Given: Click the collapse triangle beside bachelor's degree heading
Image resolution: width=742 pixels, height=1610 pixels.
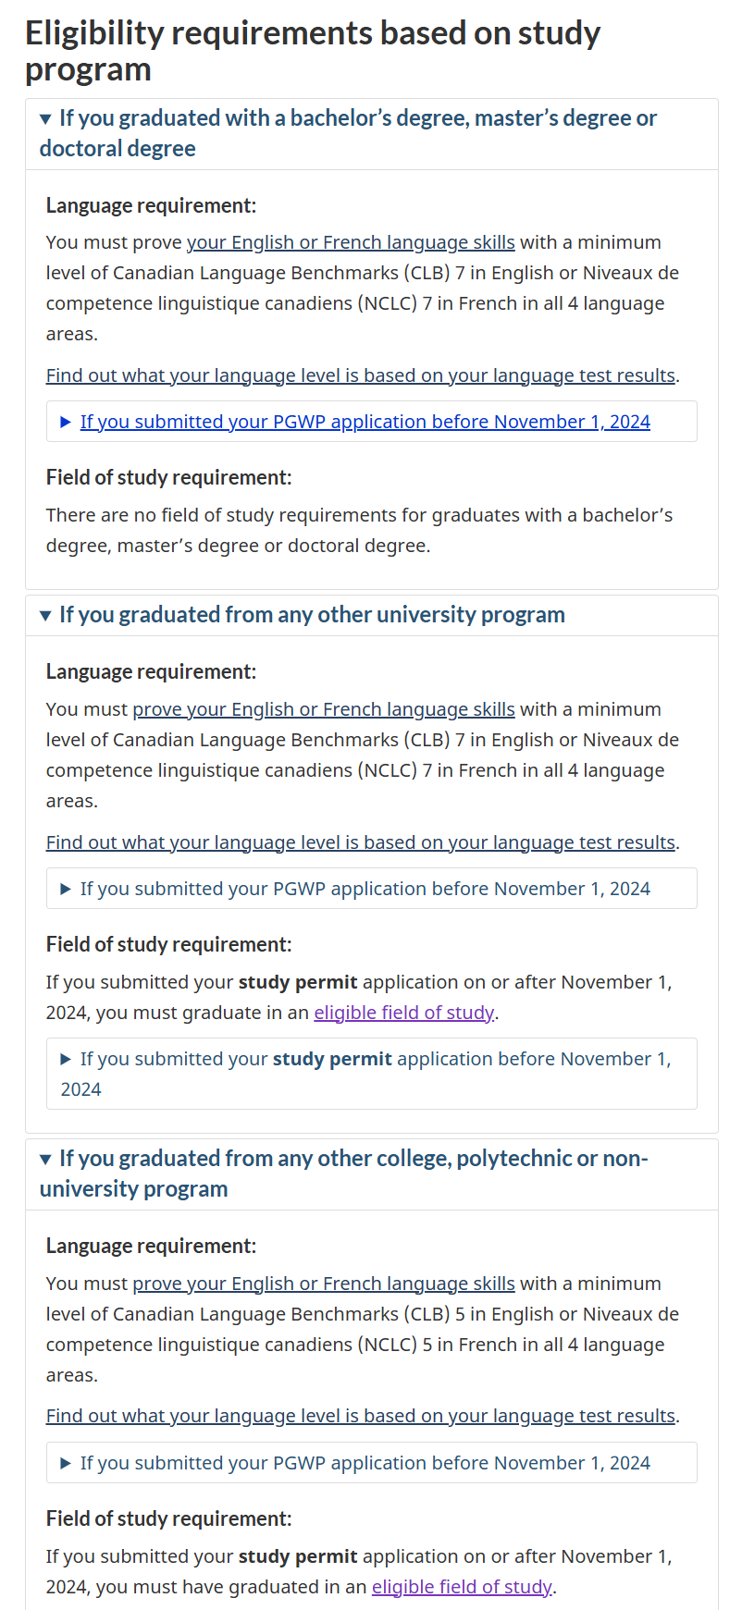Looking at the screenshot, I should pos(45,119).
